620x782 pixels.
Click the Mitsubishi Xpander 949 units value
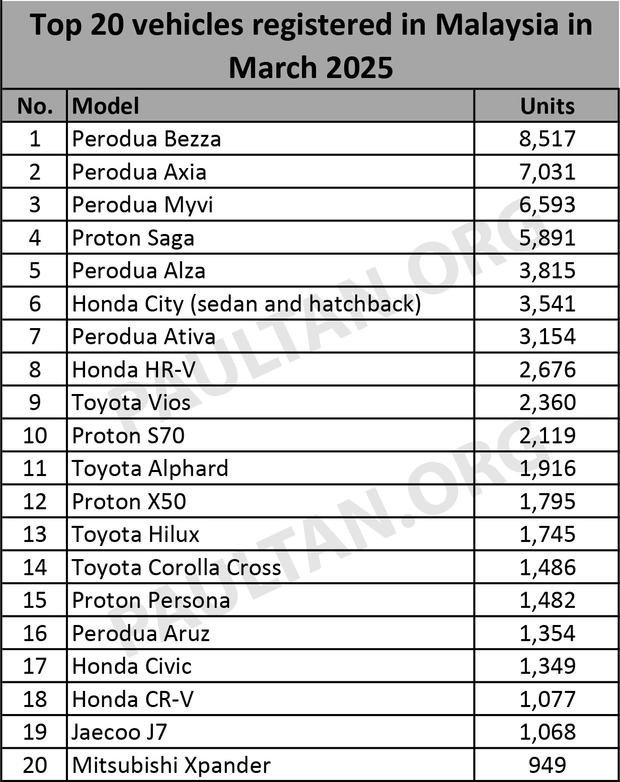(x=547, y=765)
